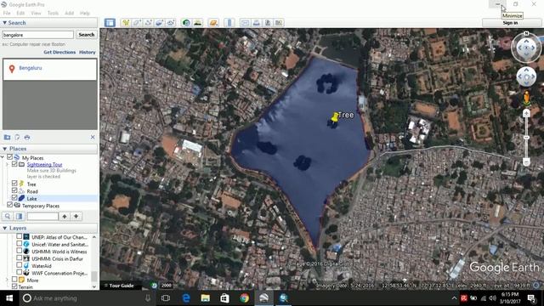Screen dimensions: 544x306
Task: Open the Edit menu
Action: point(20,14)
